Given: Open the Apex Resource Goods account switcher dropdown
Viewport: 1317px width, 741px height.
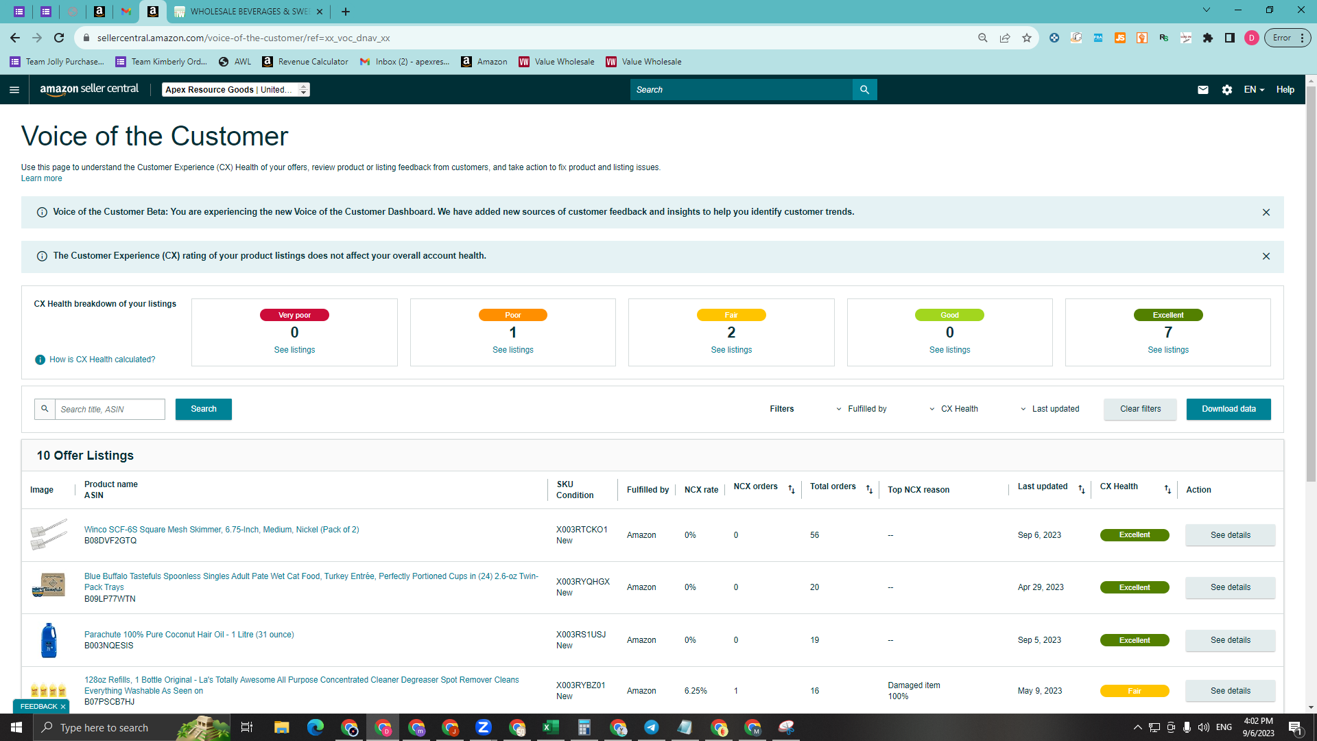Looking at the screenshot, I should (x=236, y=90).
